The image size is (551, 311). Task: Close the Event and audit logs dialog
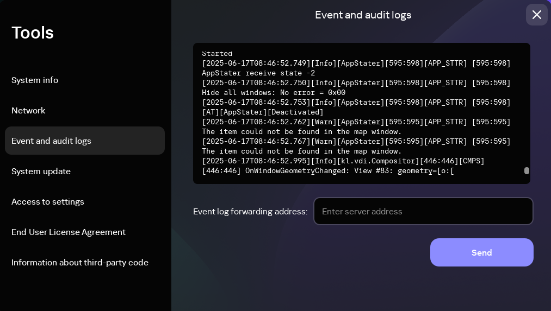click(x=536, y=15)
